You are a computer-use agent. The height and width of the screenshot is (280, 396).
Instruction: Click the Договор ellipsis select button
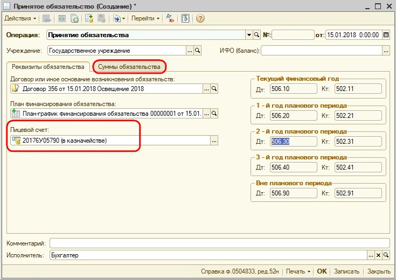coord(206,89)
